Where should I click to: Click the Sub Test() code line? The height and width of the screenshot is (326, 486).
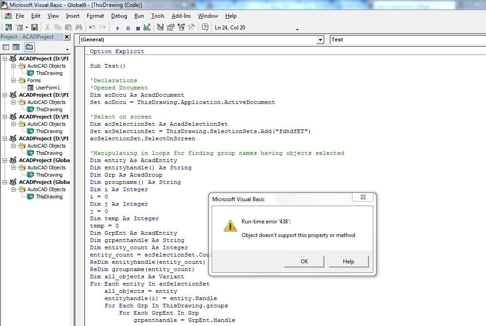click(x=108, y=66)
